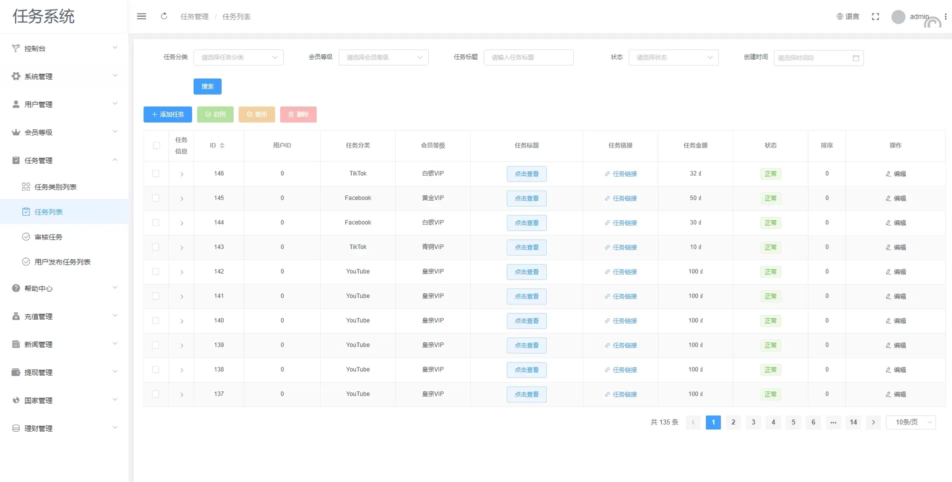Tick the select-all checkbox in table header
Image resolution: width=952 pixels, height=482 pixels.
click(x=157, y=145)
